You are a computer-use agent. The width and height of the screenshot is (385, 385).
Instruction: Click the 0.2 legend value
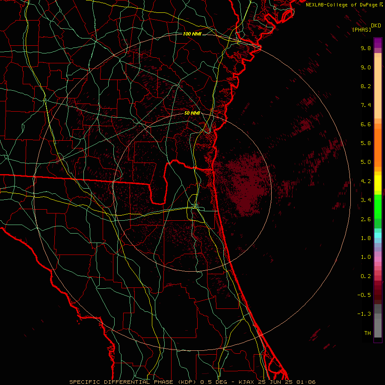click(366, 276)
